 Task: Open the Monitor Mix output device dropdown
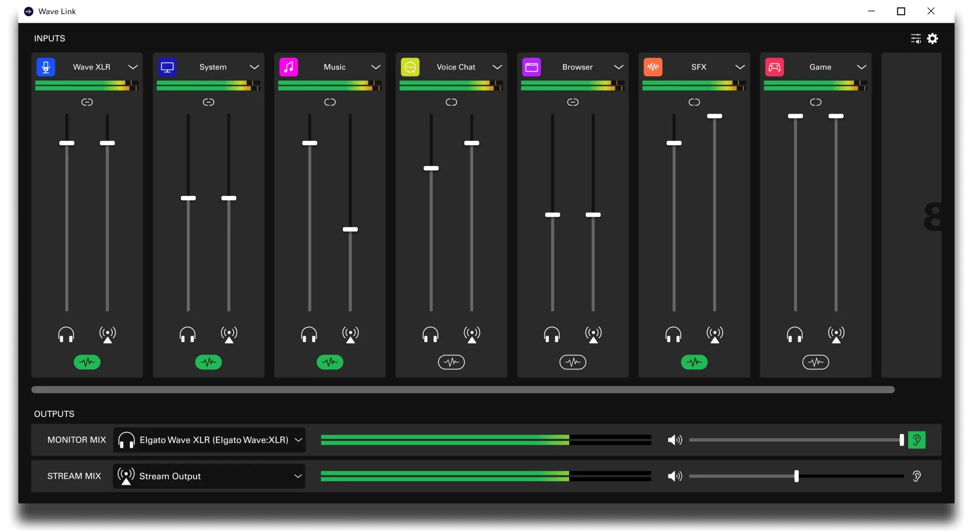[209, 440]
